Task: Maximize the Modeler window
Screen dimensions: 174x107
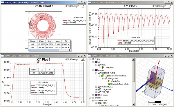Action: [169, 56]
